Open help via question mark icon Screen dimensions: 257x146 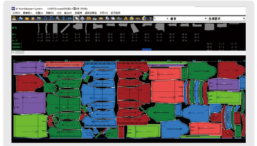150,19
